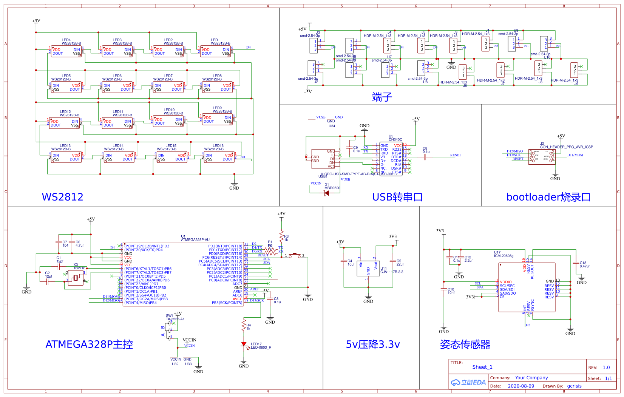Select the date '2020-08-09'
Screen dimensions: 624x397
point(521,386)
